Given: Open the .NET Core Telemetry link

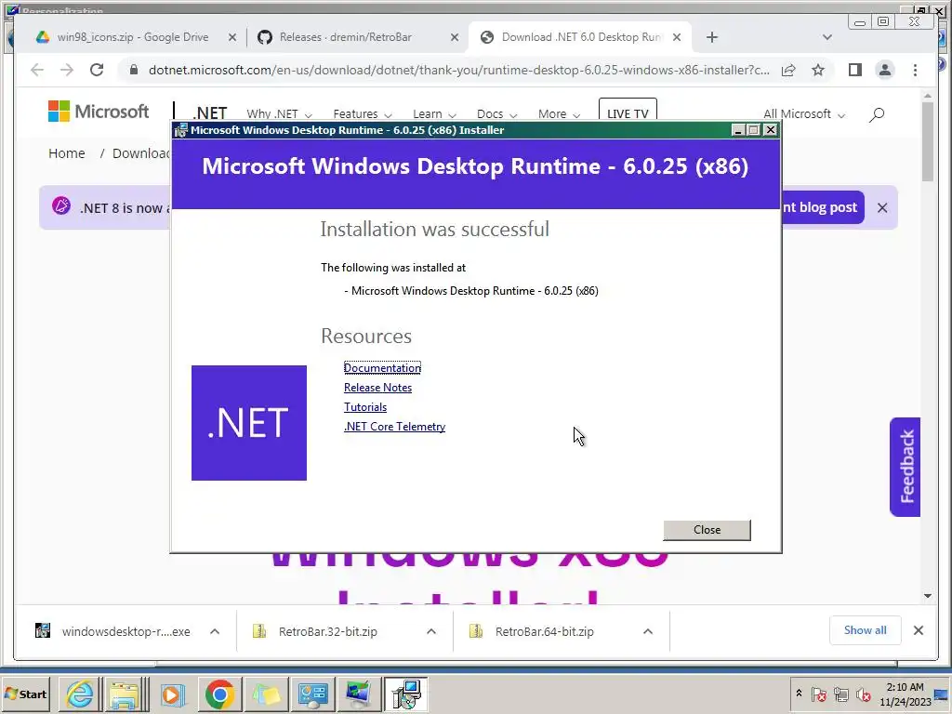Looking at the screenshot, I should coord(394,426).
